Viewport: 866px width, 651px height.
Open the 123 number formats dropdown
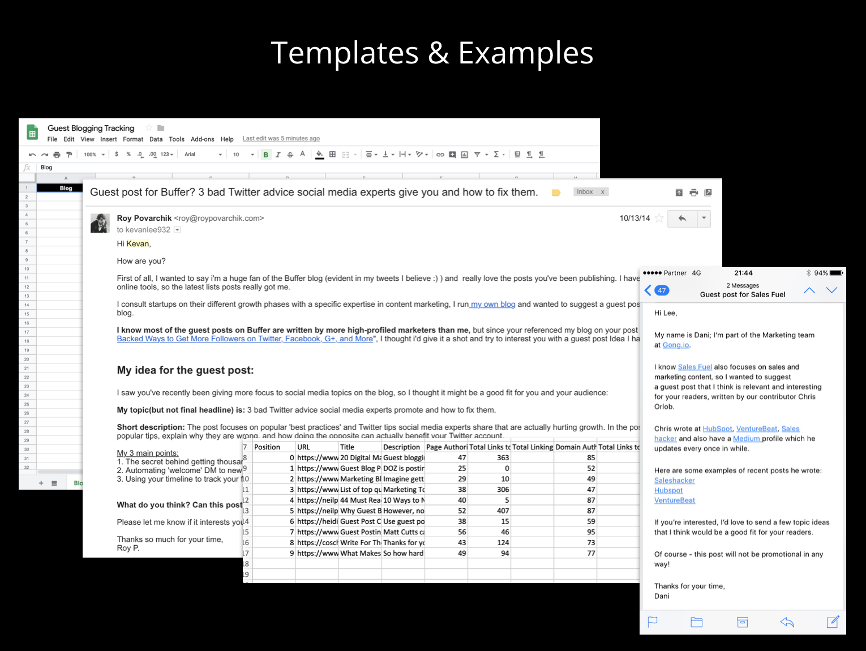coord(167,155)
